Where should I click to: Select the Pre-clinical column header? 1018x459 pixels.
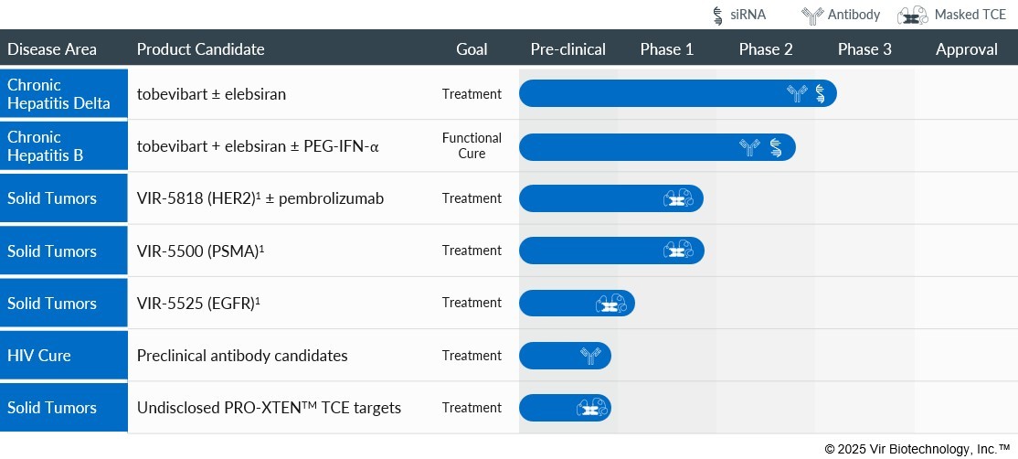567,49
